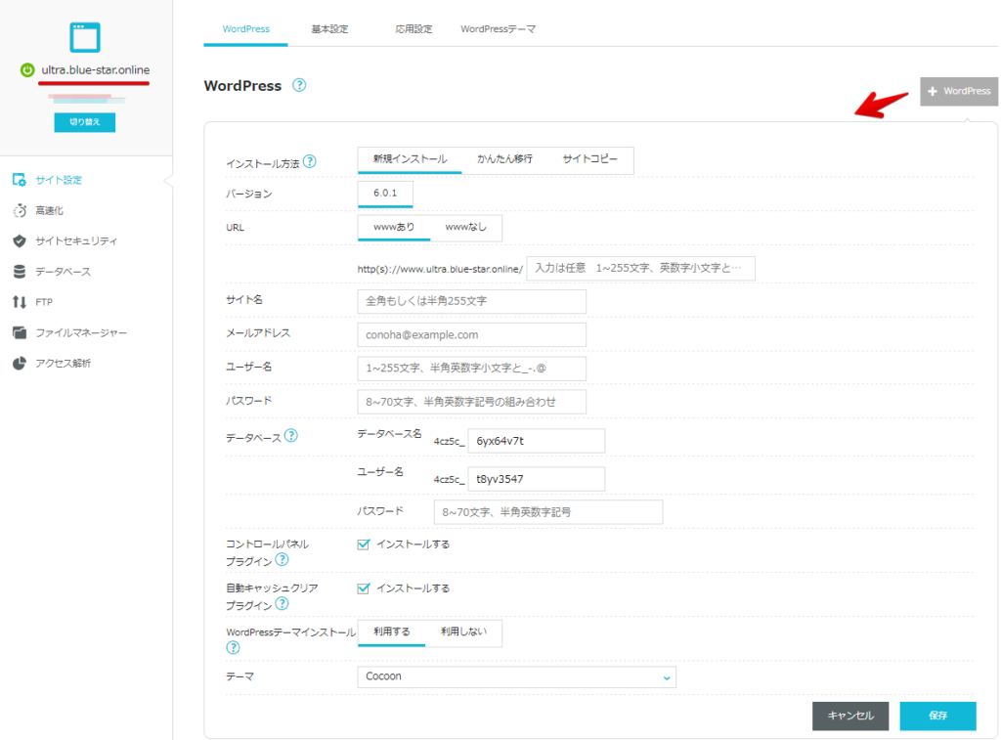The height and width of the screenshot is (740, 1001).
Task: Click the site window icon above the domain
Action: coord(85,37)
